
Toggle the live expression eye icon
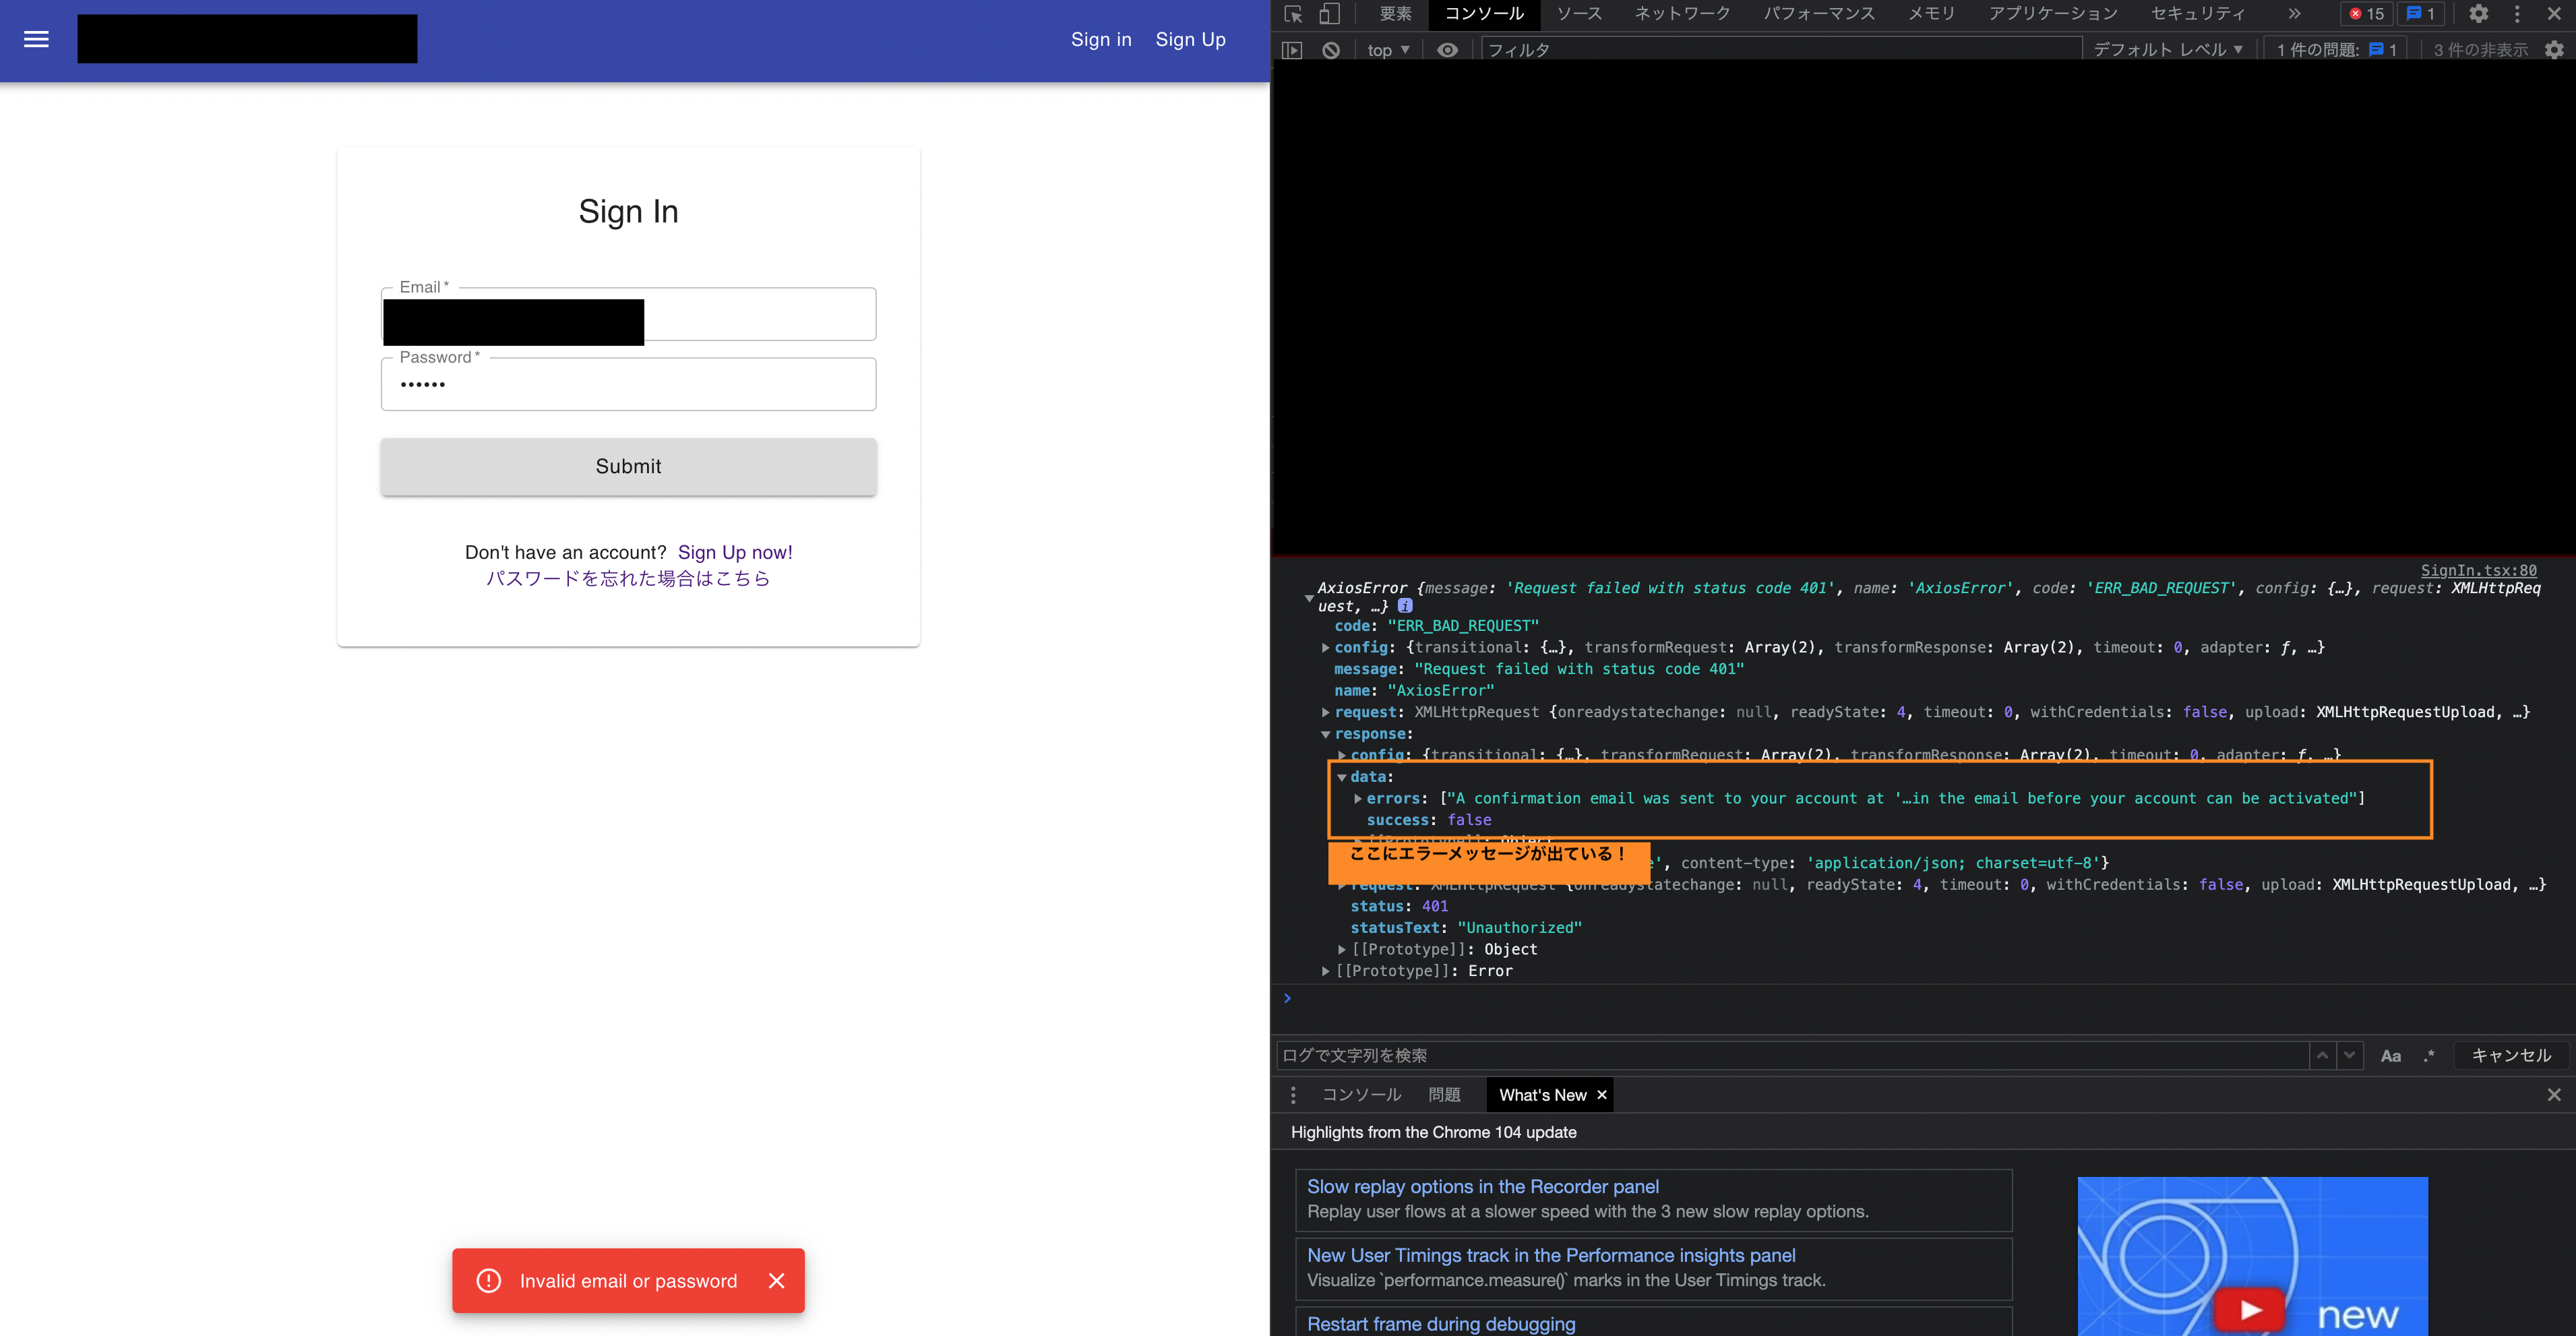1447,50
